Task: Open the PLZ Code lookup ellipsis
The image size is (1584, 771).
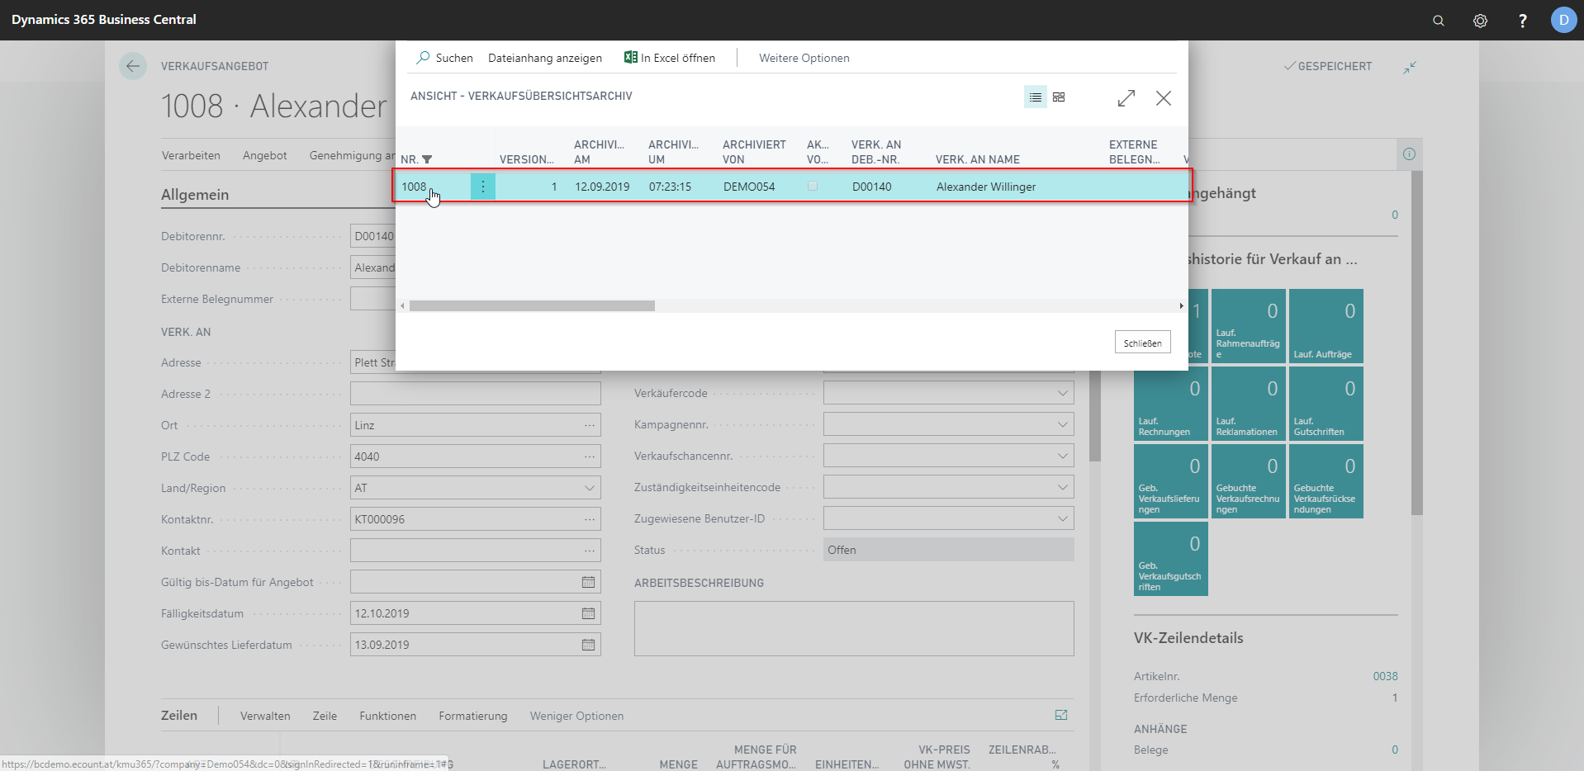Action: click(589, 456)
